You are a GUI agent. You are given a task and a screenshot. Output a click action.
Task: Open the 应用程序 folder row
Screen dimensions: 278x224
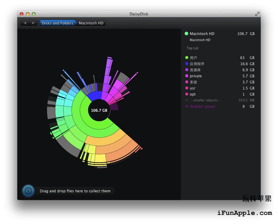pos(220,64)
